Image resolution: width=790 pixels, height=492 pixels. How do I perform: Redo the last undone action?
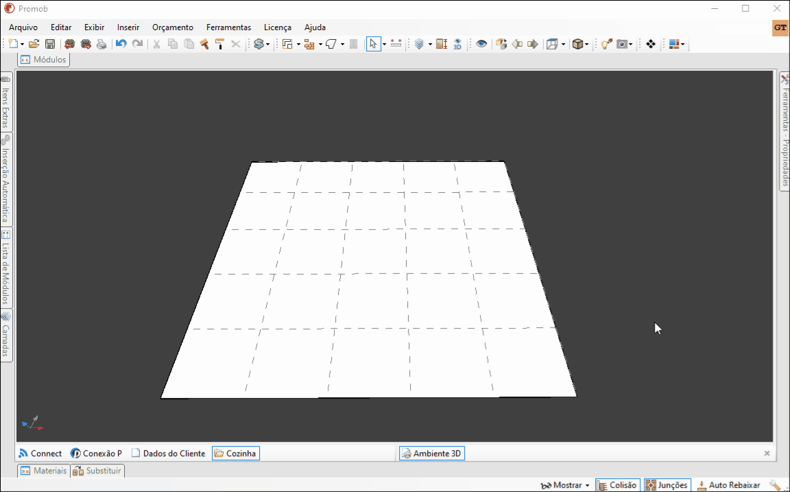137,44
